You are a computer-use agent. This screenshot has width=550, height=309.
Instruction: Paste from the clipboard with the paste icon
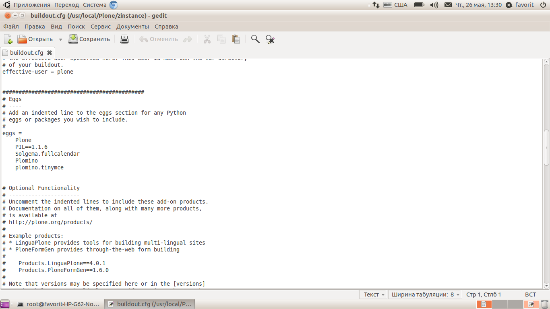(236, 39)
